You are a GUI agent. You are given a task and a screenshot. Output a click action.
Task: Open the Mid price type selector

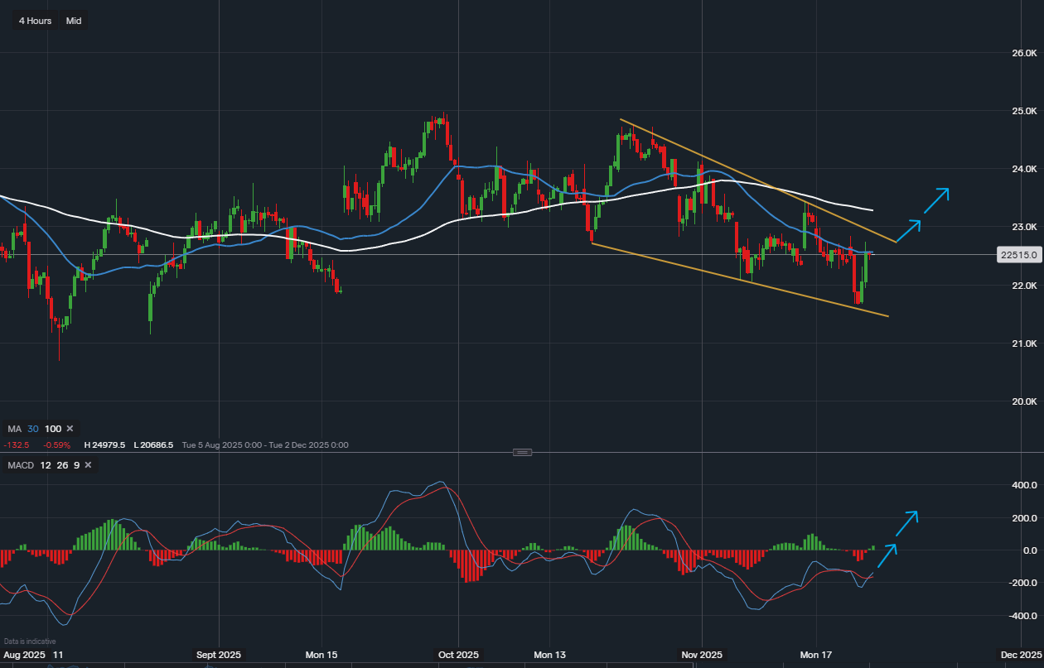tap(74, 21)
